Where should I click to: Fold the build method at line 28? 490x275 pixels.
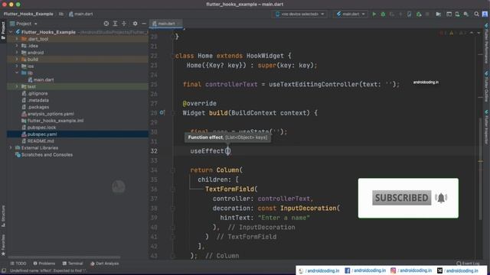coord(173,113)
